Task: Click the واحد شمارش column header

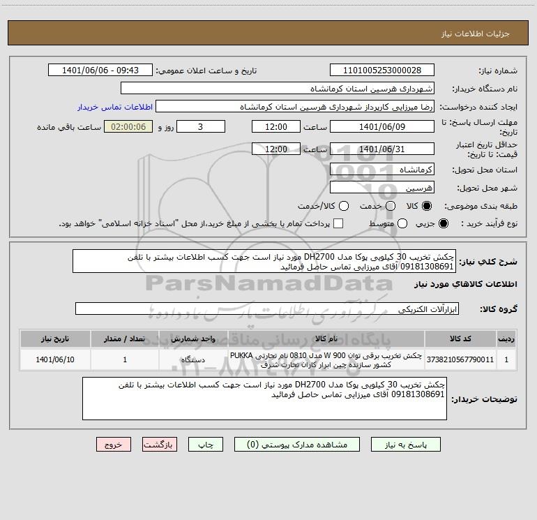Action: pos(193,339)
